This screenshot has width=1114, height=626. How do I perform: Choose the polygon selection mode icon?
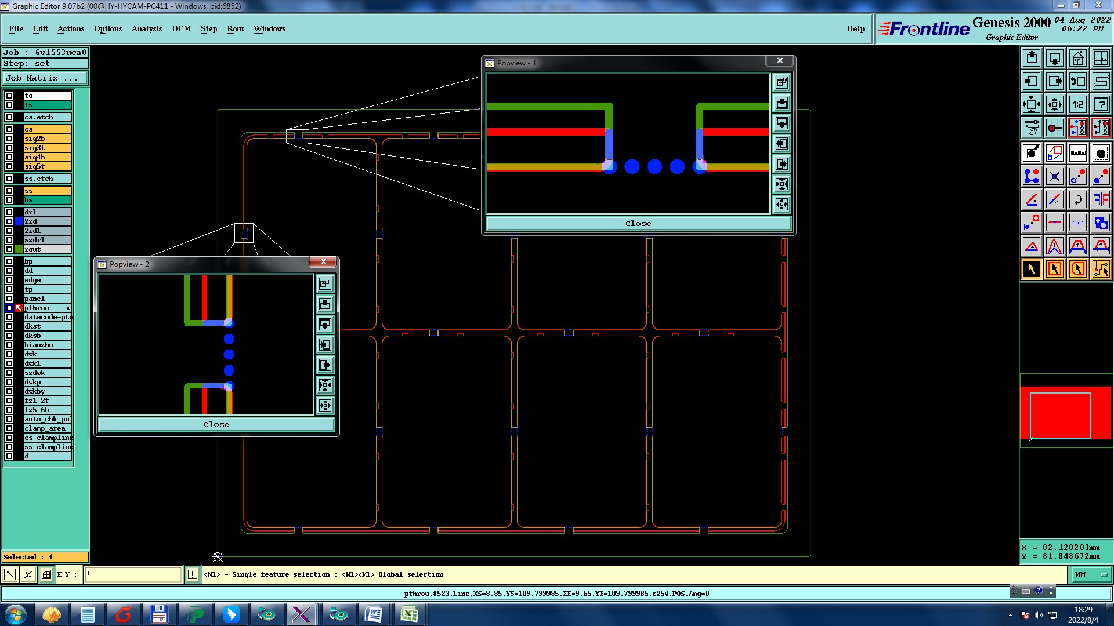[1077, 269]
